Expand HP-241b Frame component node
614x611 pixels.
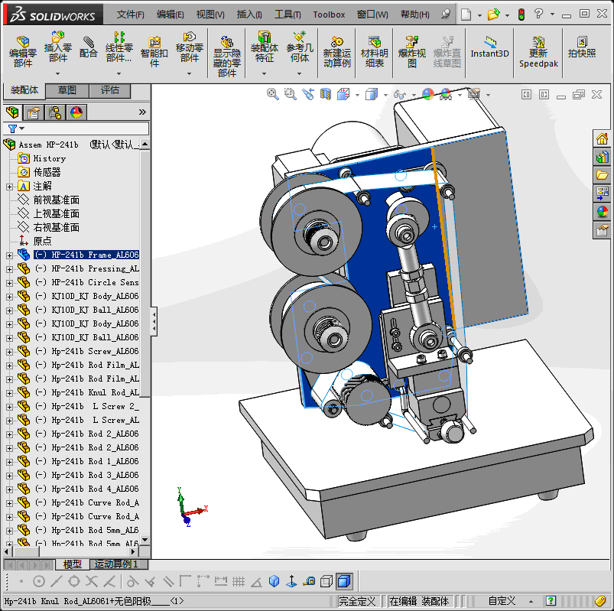click(9, 255)
